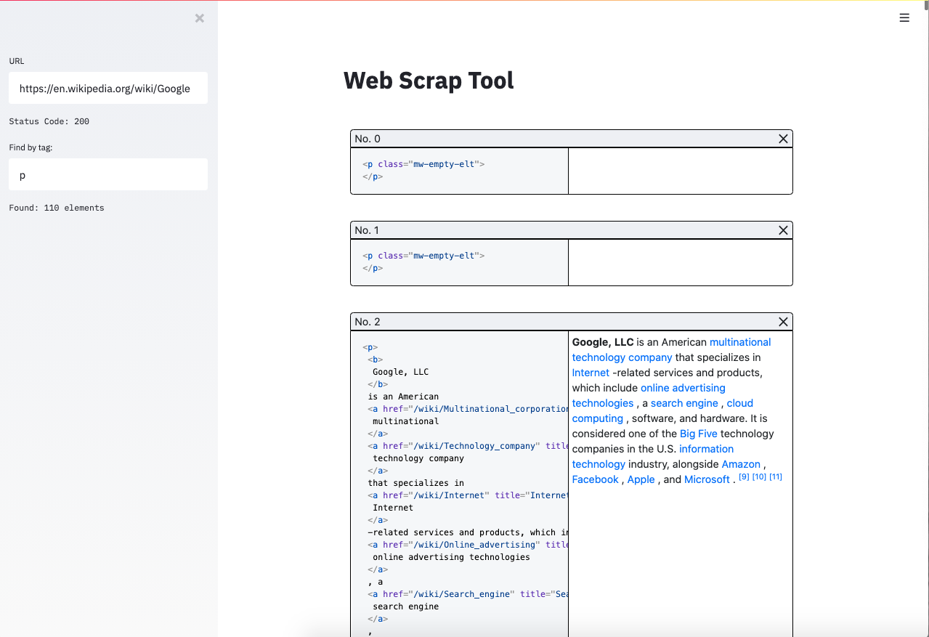929x637 pixels.
Task: Click the Find by tag input field
Action: point(108,174)
